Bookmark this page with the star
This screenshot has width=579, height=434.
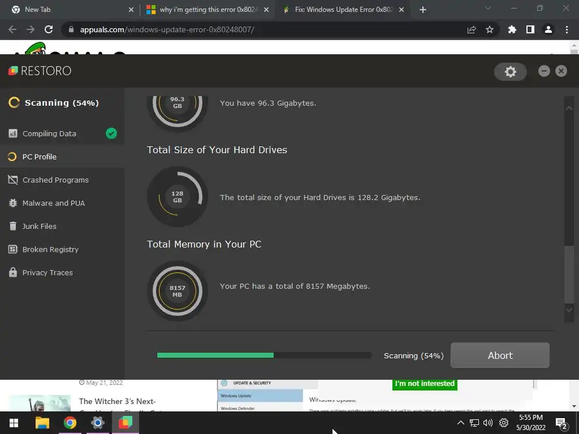490,29
